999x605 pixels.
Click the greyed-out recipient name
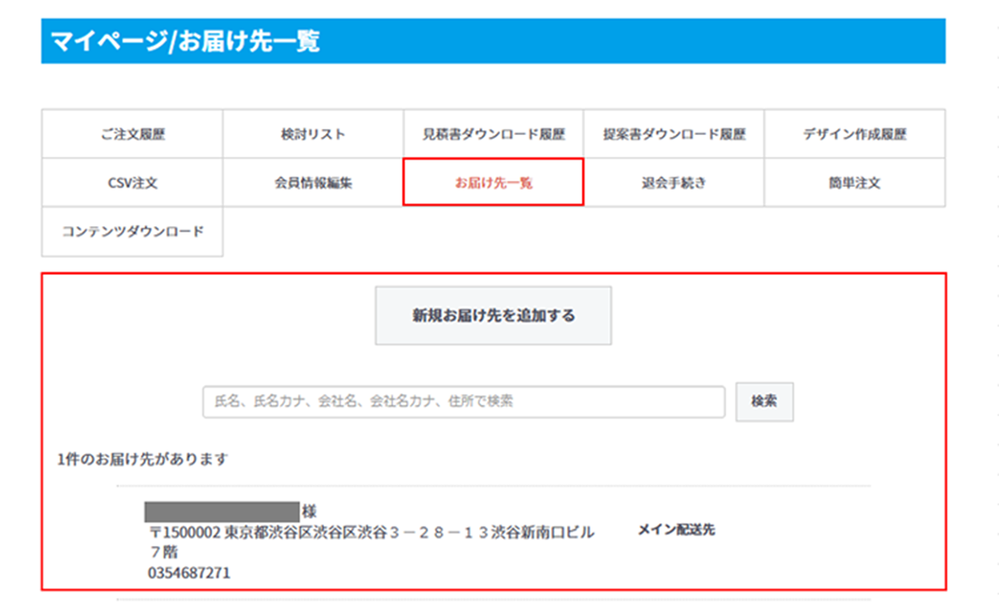[x=222, y=512]
